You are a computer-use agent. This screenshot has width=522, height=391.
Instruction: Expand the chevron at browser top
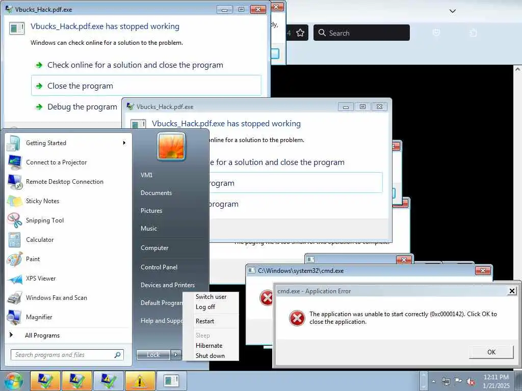coord(453,11)
